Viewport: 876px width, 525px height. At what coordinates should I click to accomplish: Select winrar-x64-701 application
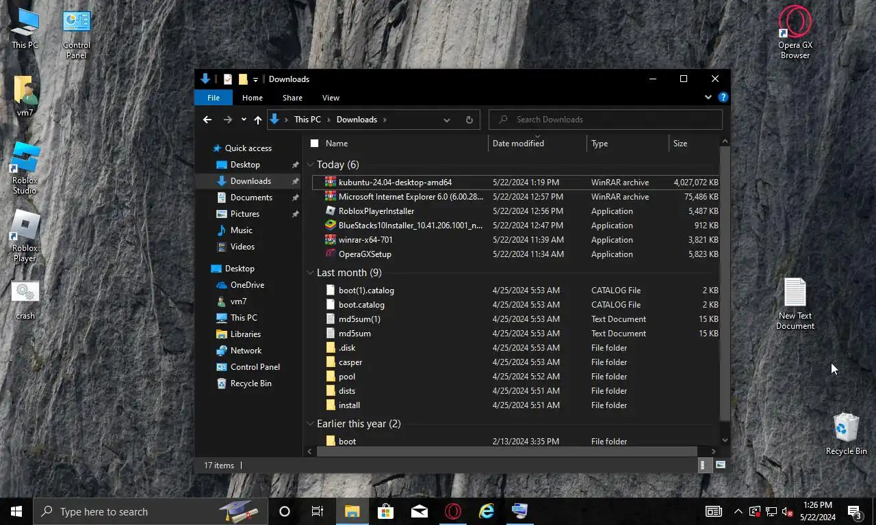click(515, 240)
